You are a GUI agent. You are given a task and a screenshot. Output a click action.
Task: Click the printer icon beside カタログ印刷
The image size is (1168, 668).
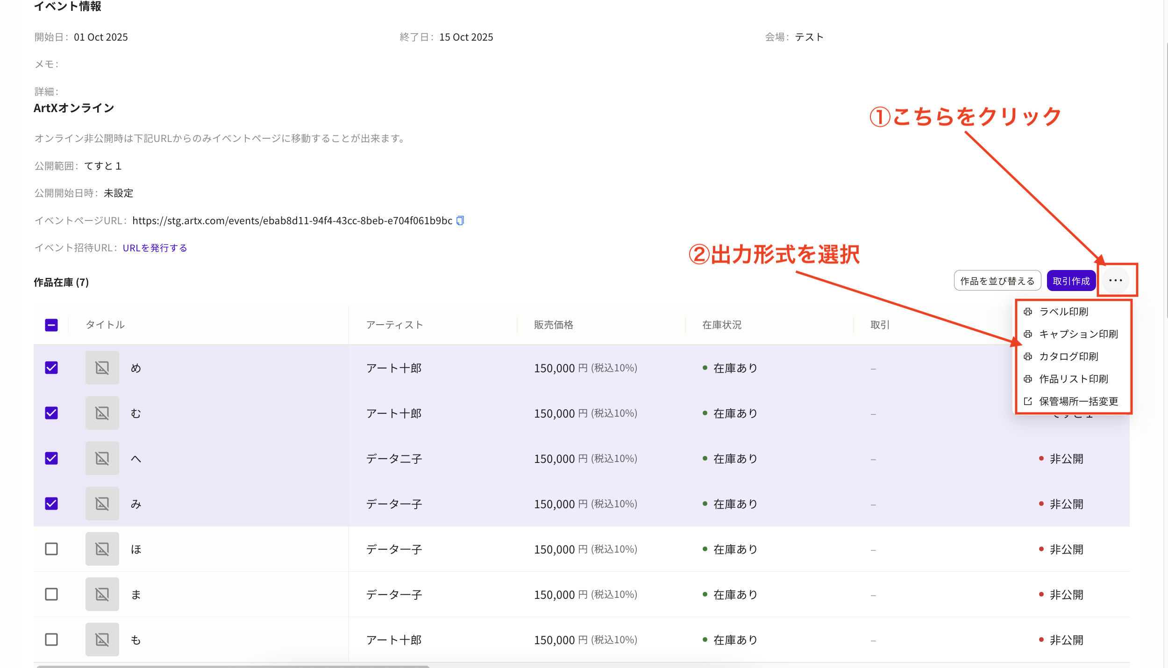[x=1028, y=356]
